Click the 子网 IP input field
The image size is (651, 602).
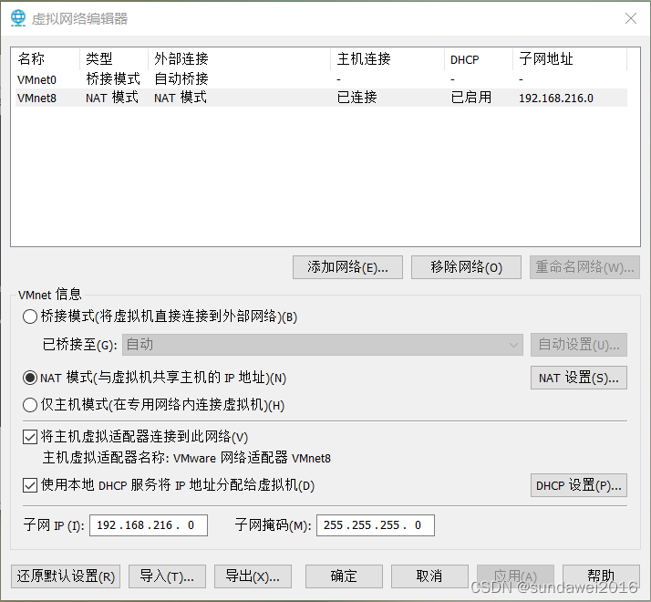[149, 525]
